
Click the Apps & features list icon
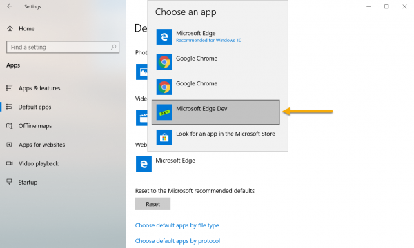pyautogui.click(x=9, y=87)
